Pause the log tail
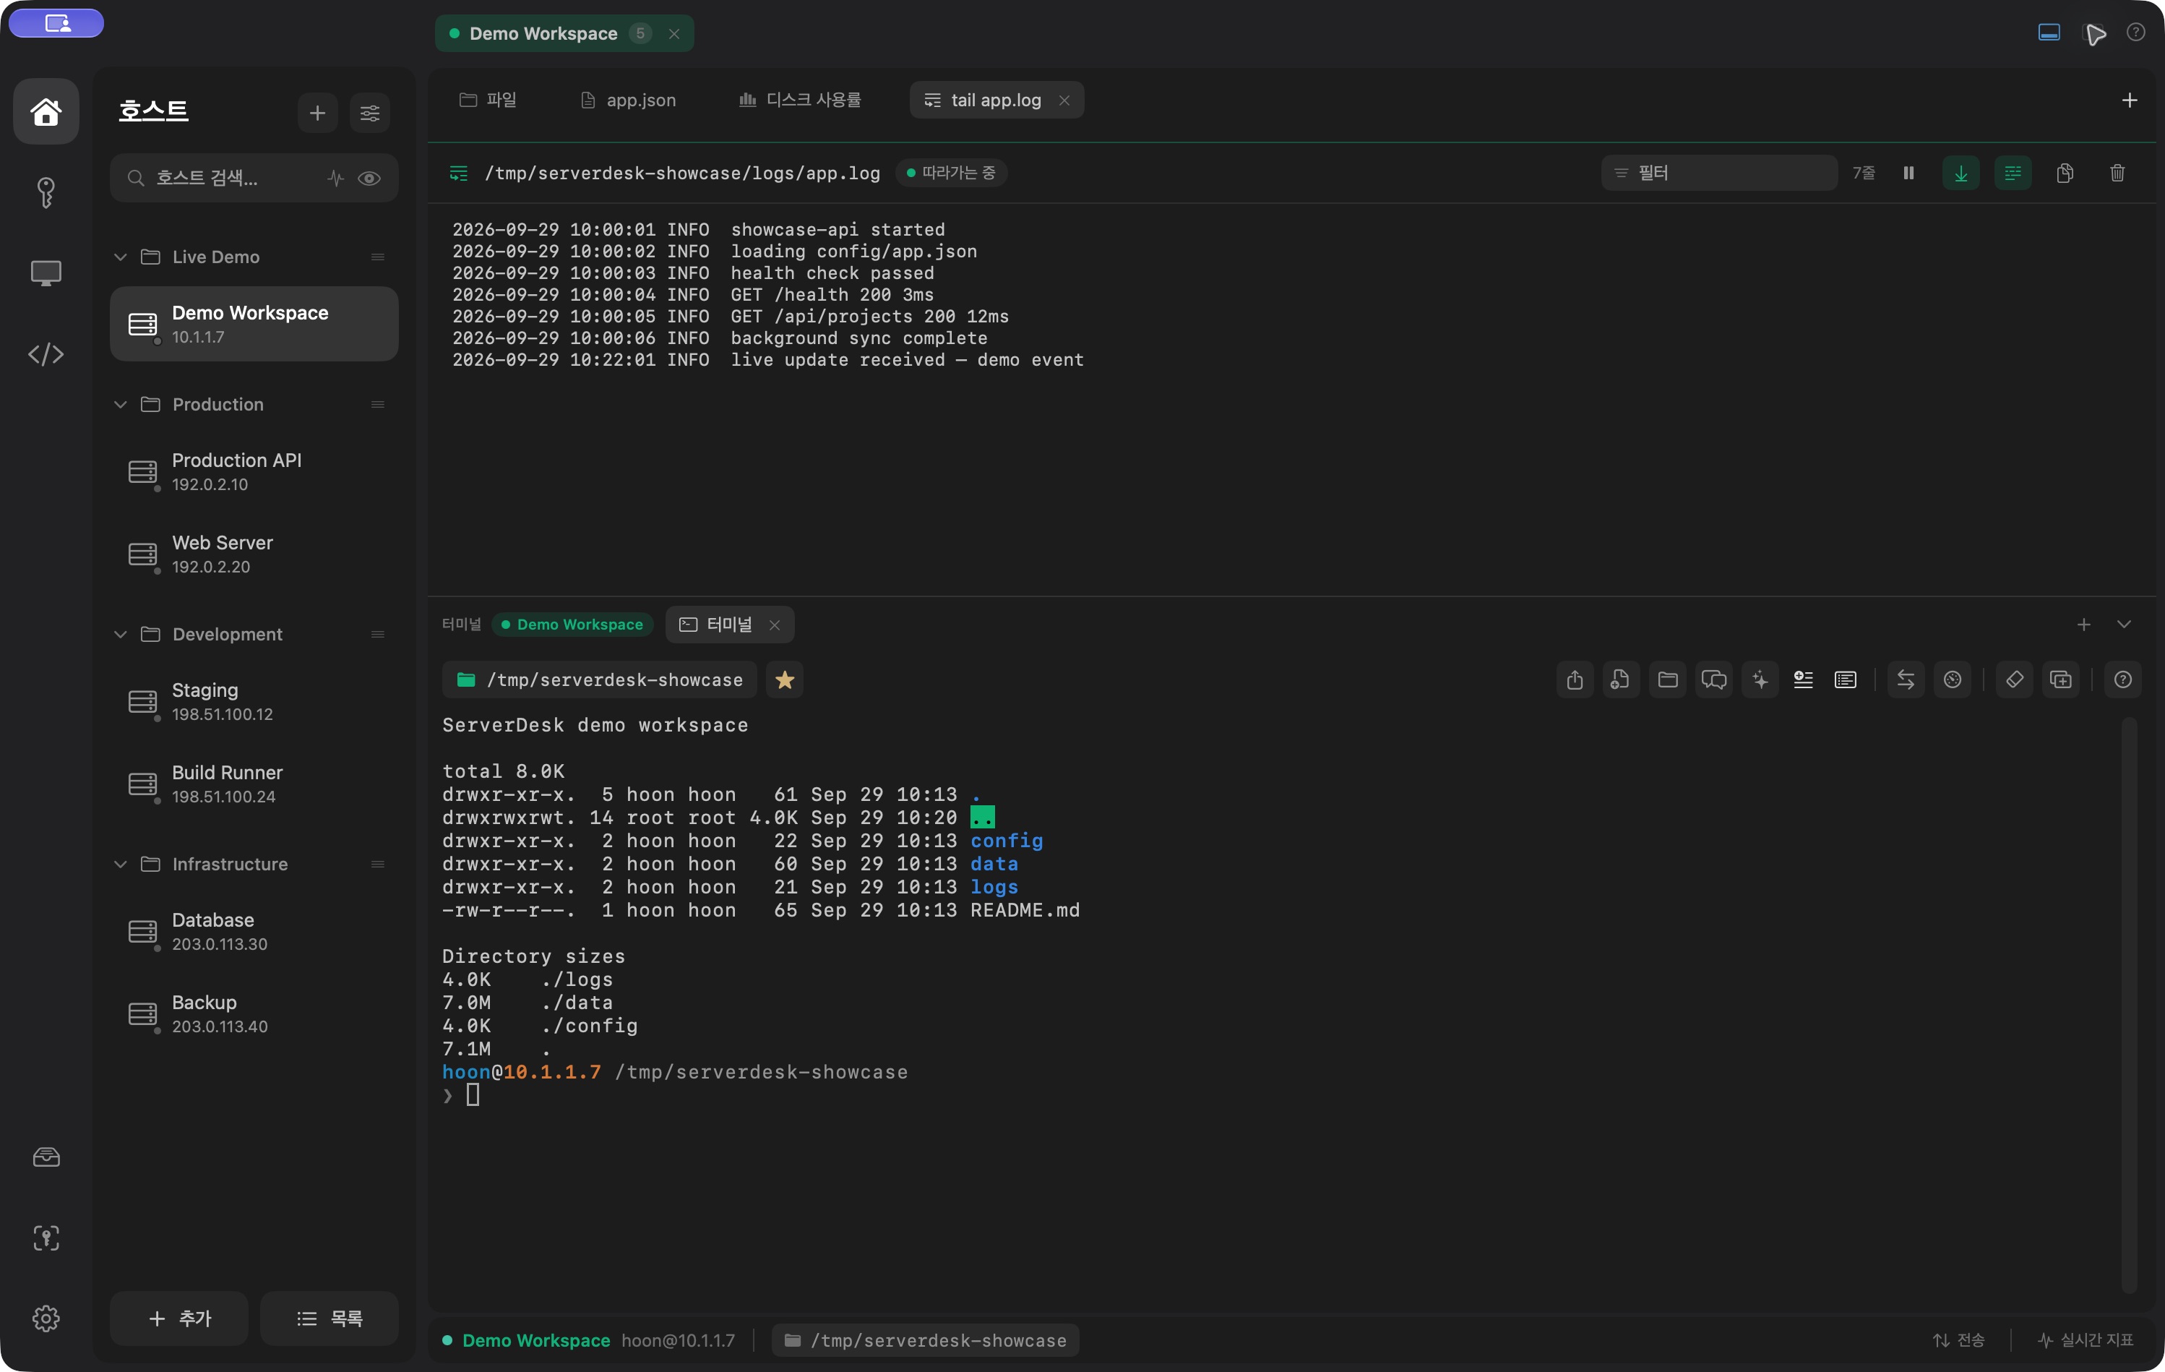The image size is (2165, 1372). point(1908,173)
